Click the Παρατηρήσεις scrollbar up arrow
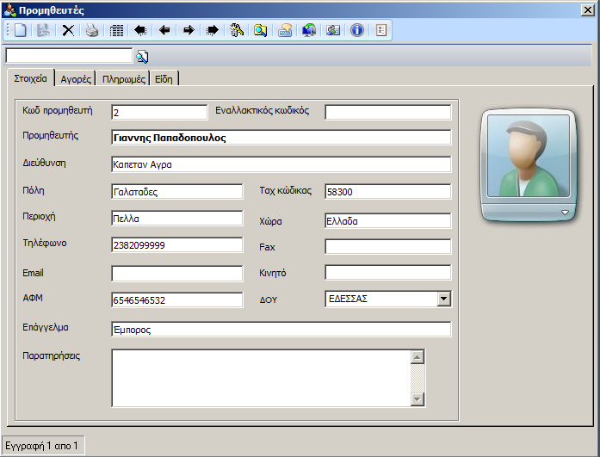The image size is (600, 457). [418, 357]
